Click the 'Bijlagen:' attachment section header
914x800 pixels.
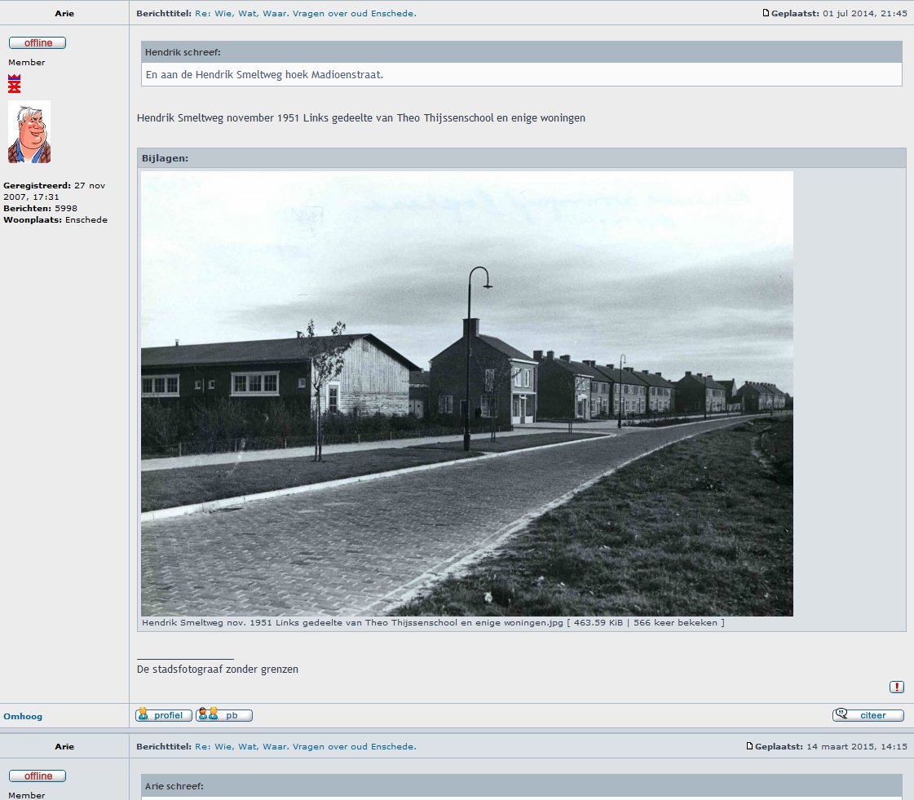(165, 158)
